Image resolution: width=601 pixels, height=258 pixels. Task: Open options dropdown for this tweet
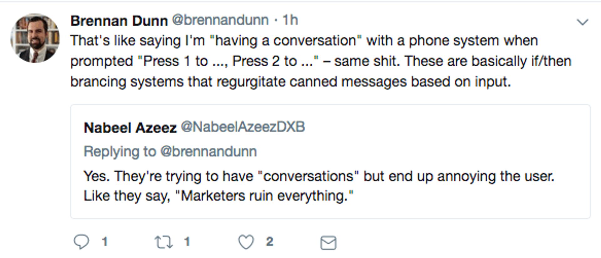(583, 21)
